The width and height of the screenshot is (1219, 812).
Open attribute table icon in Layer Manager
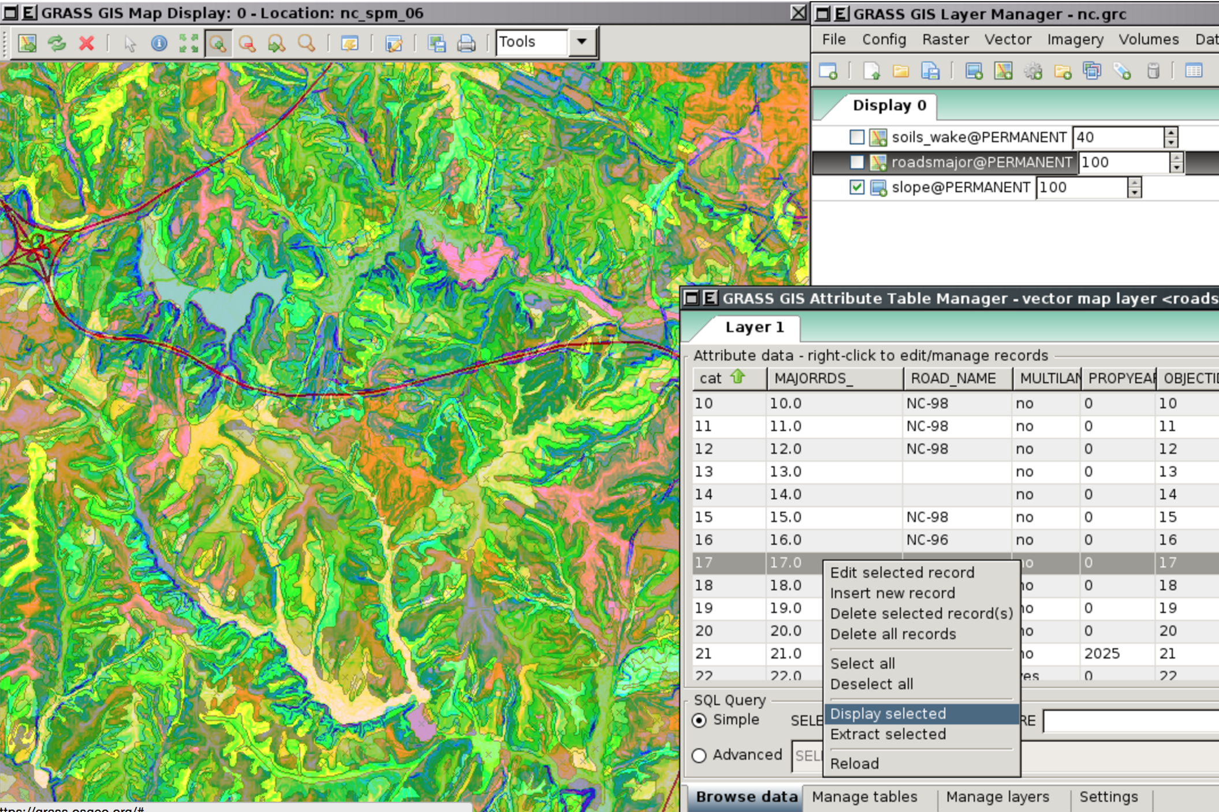1194,71
